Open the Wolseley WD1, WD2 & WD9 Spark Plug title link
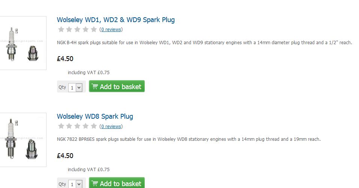 pyautogui.click(x=116, y=20)
